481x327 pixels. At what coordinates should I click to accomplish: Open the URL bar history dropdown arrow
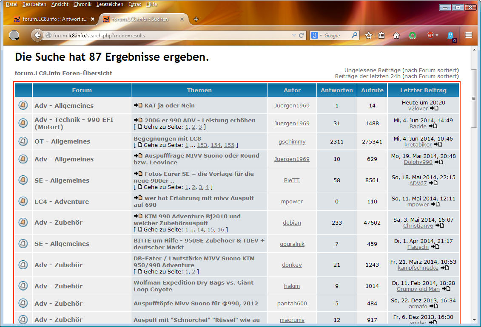[x=294, y=36]
